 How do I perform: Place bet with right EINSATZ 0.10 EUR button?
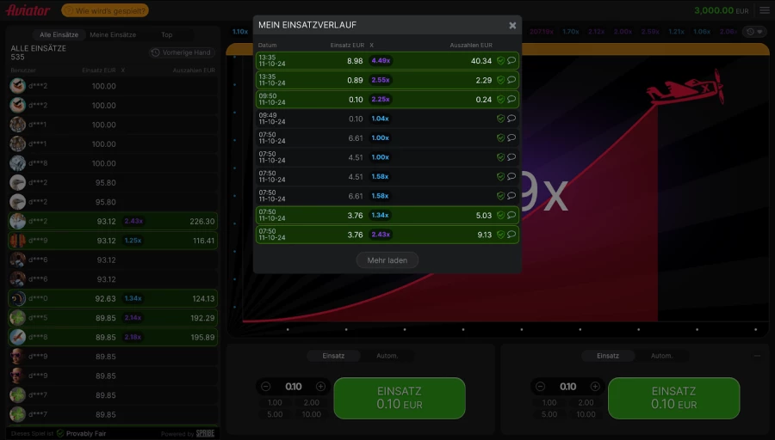click(x=673, y=398)
